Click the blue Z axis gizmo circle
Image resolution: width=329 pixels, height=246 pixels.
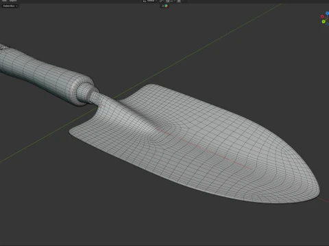328,14
